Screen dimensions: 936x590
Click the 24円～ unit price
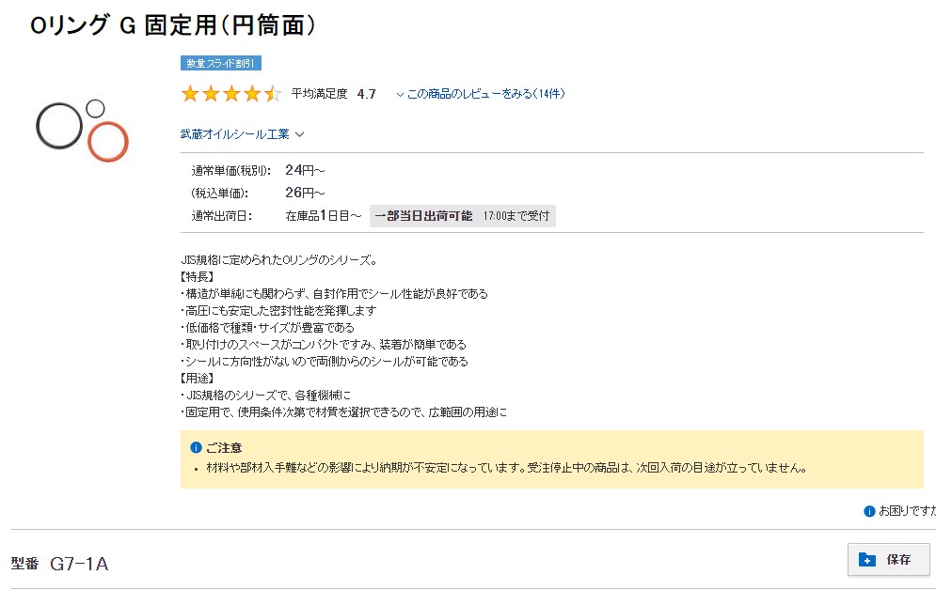[305, 170]
